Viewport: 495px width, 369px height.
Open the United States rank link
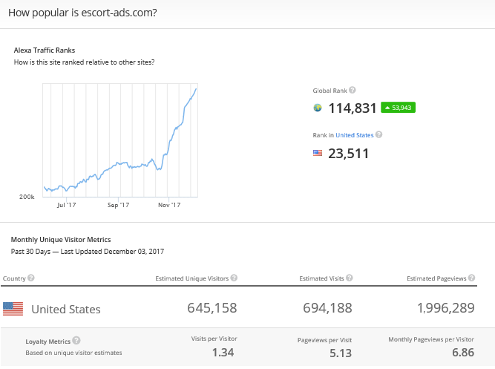(x=355, y=135)
